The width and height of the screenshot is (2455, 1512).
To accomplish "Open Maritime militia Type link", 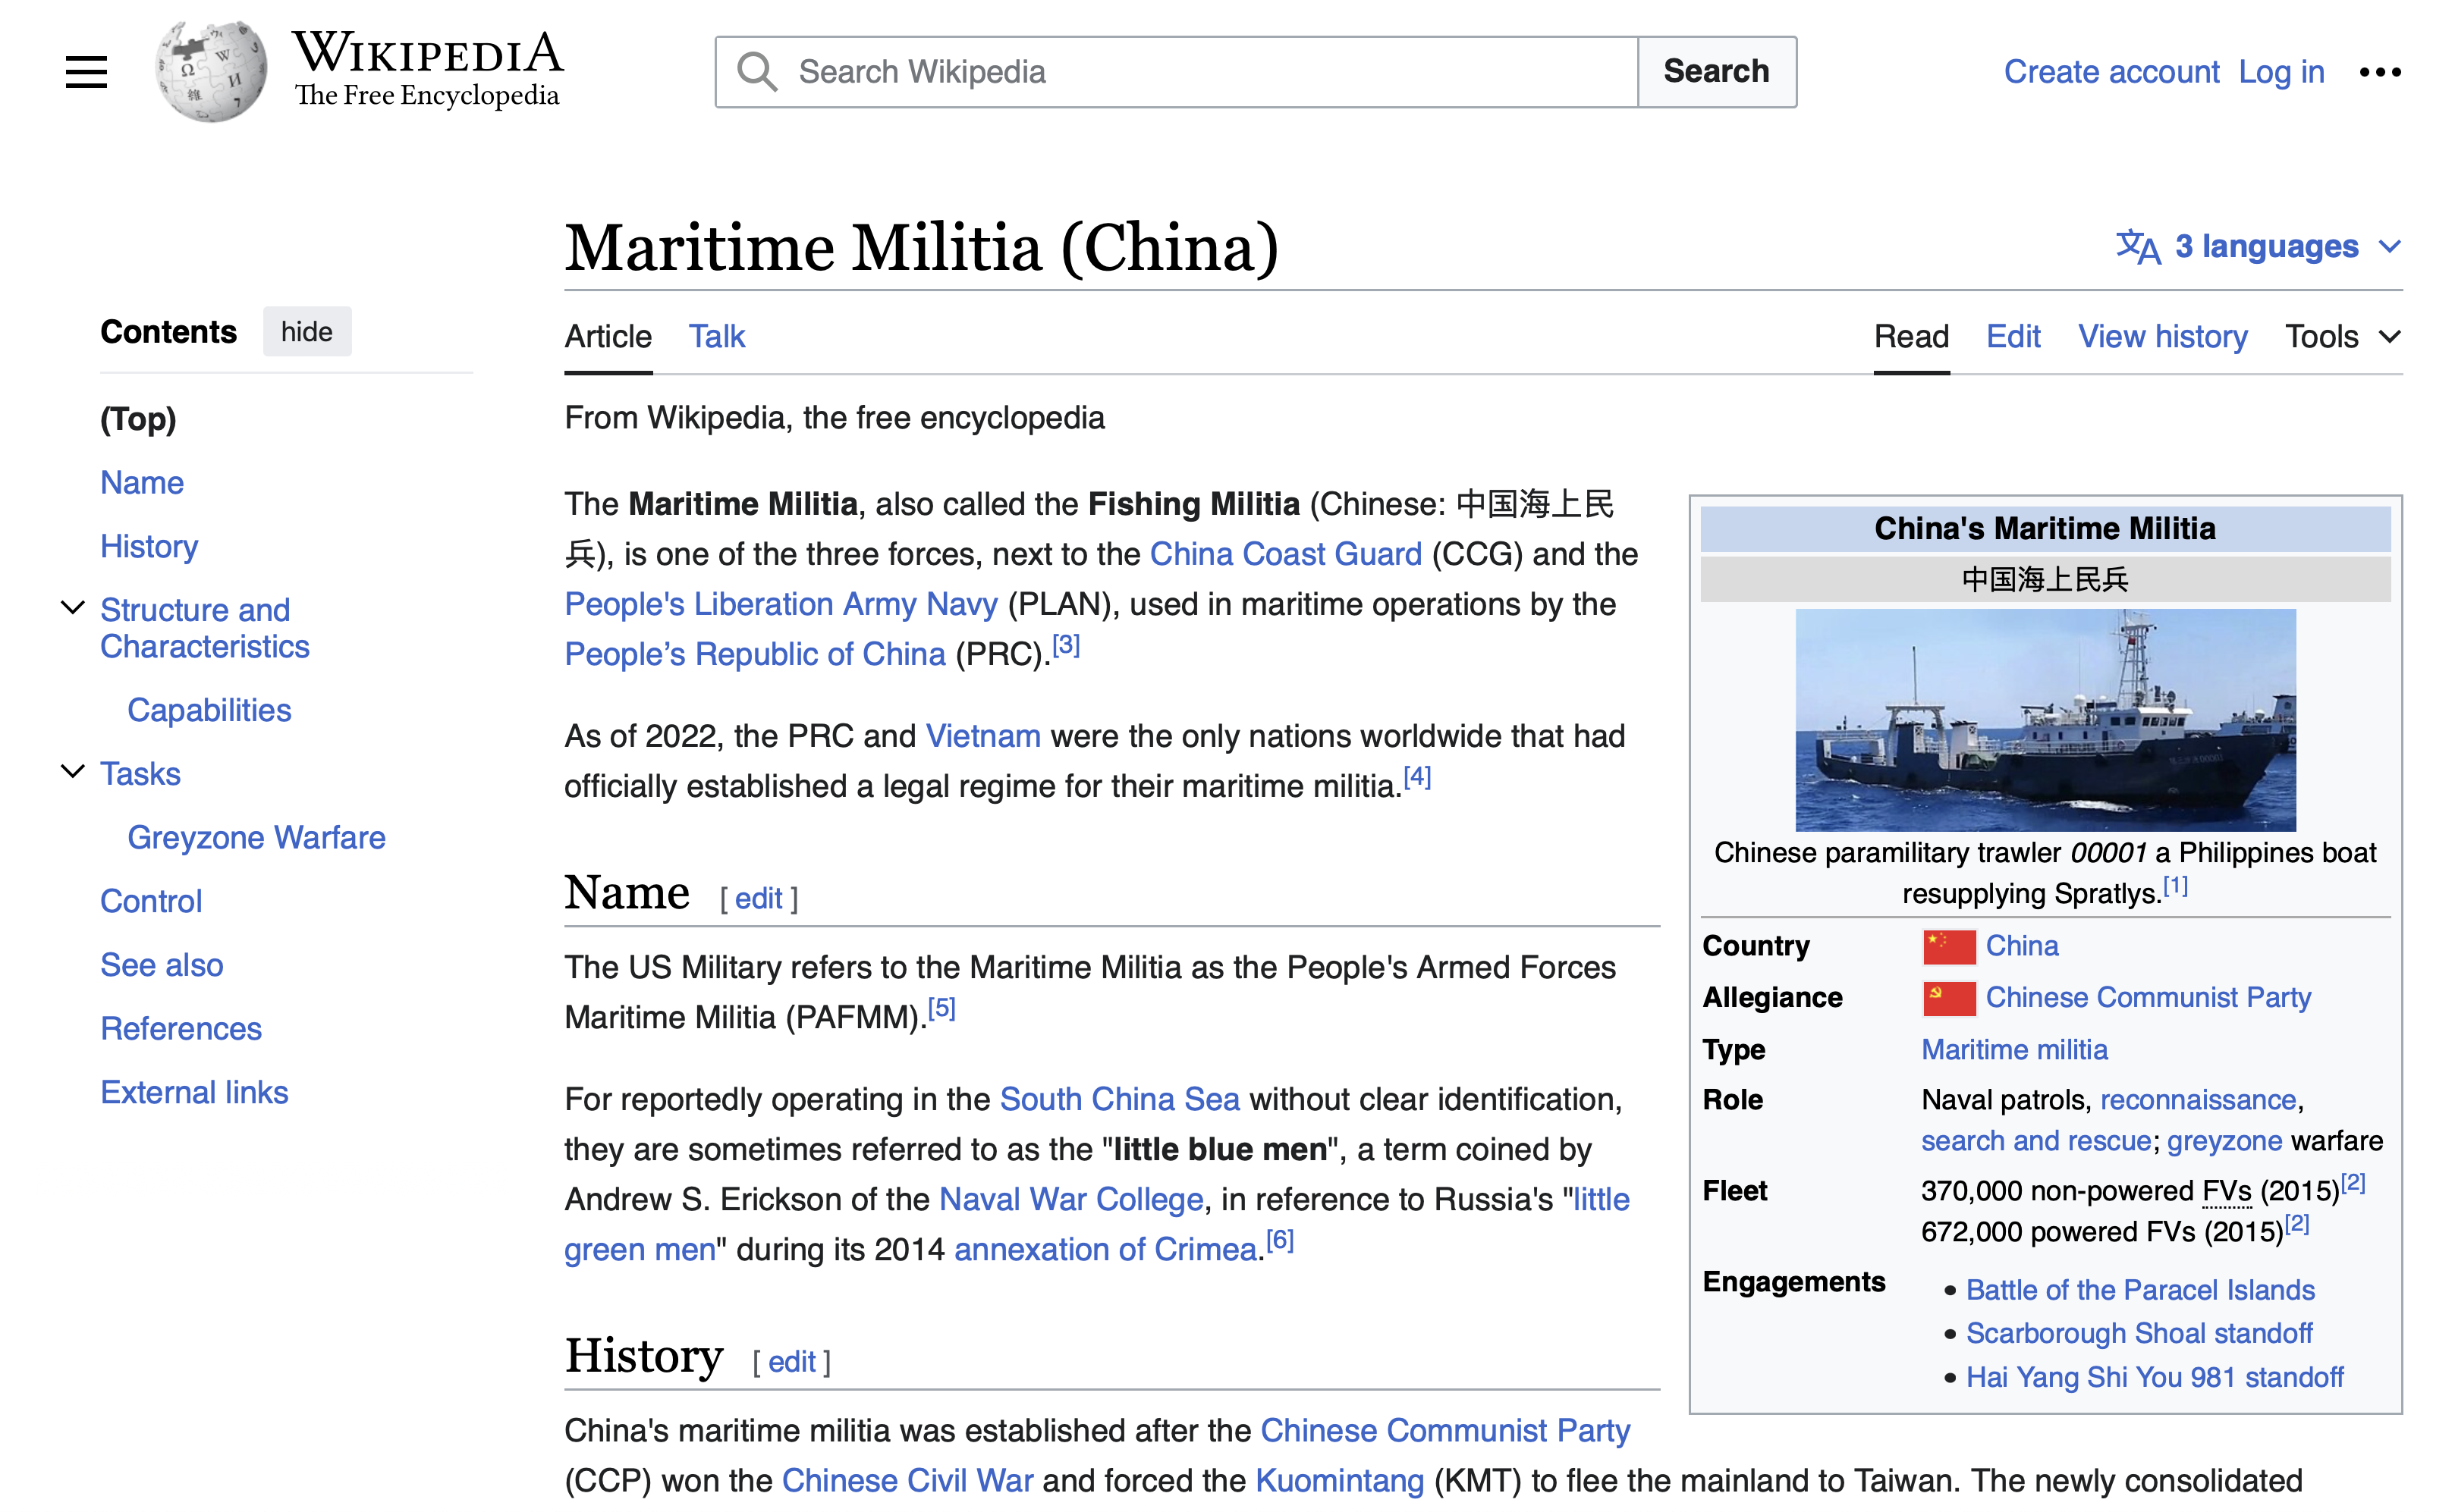I will (2013, 1050).
